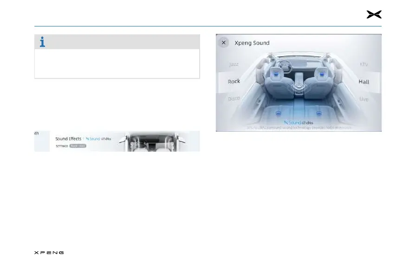Click the car thumbnail in the Sound Effects row

click(x=152, y=141)
